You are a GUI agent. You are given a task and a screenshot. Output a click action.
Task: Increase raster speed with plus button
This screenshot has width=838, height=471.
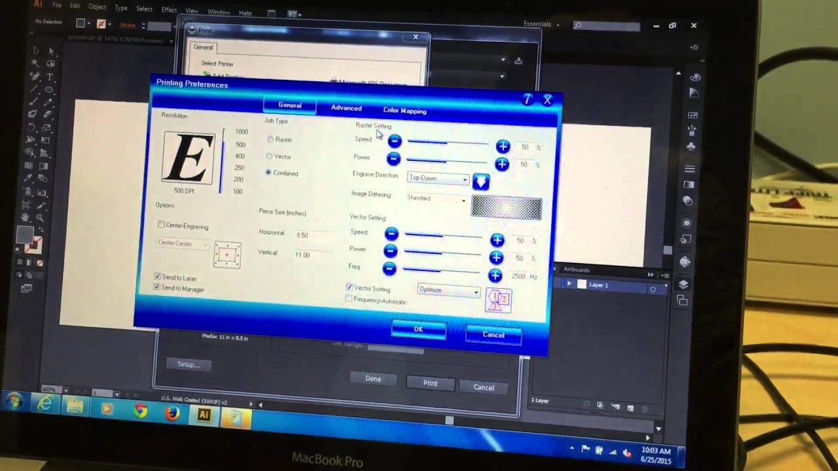(502, 147)
